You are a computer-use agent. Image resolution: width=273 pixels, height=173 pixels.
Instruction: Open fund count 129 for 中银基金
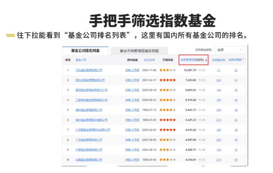point(219,150)
